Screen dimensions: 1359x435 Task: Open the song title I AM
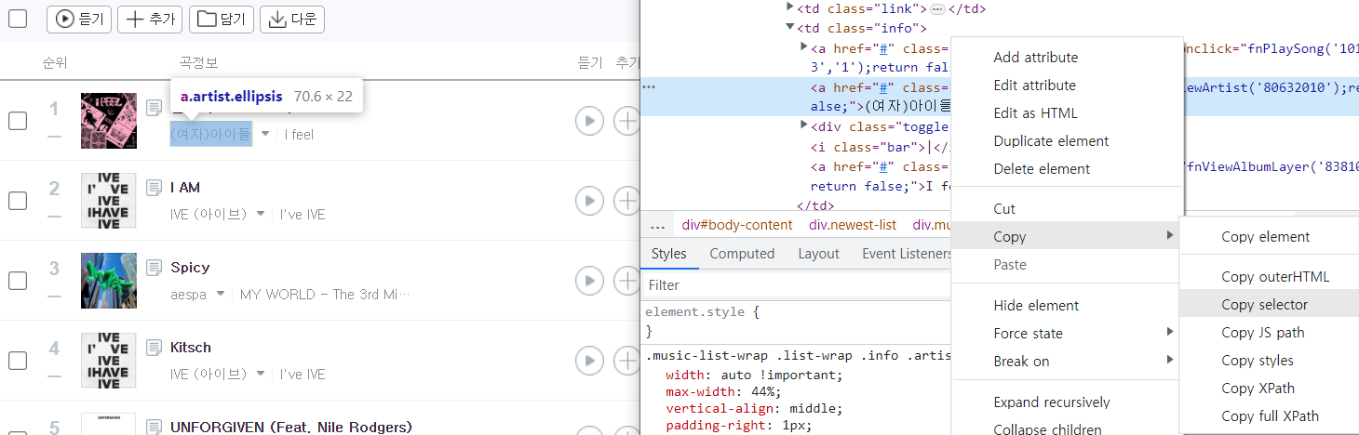click(x=185, y=188)
